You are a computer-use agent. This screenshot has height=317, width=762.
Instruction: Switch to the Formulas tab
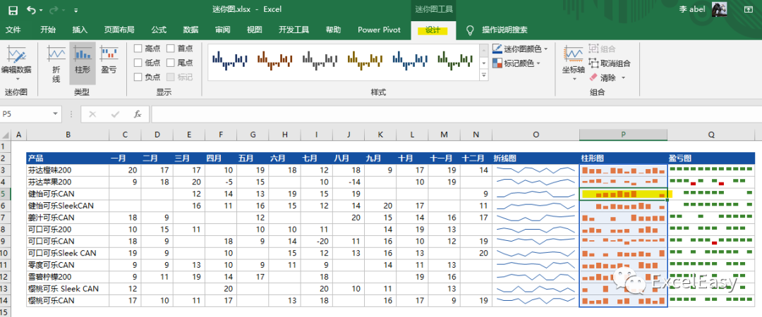[x=159, y=30]
